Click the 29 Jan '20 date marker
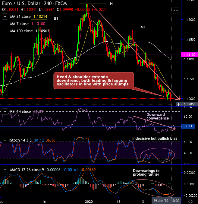The image size is (198, 204). tap(161, 201)
